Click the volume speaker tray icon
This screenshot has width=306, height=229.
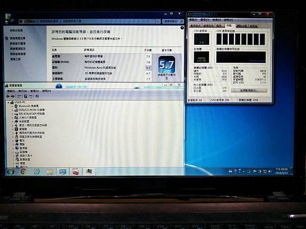click(270, 171)
